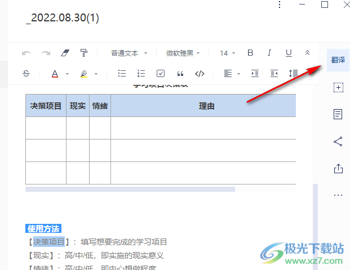Click the red font color button
This screenshot has height=270, width=350.
(x=55, y=74)
